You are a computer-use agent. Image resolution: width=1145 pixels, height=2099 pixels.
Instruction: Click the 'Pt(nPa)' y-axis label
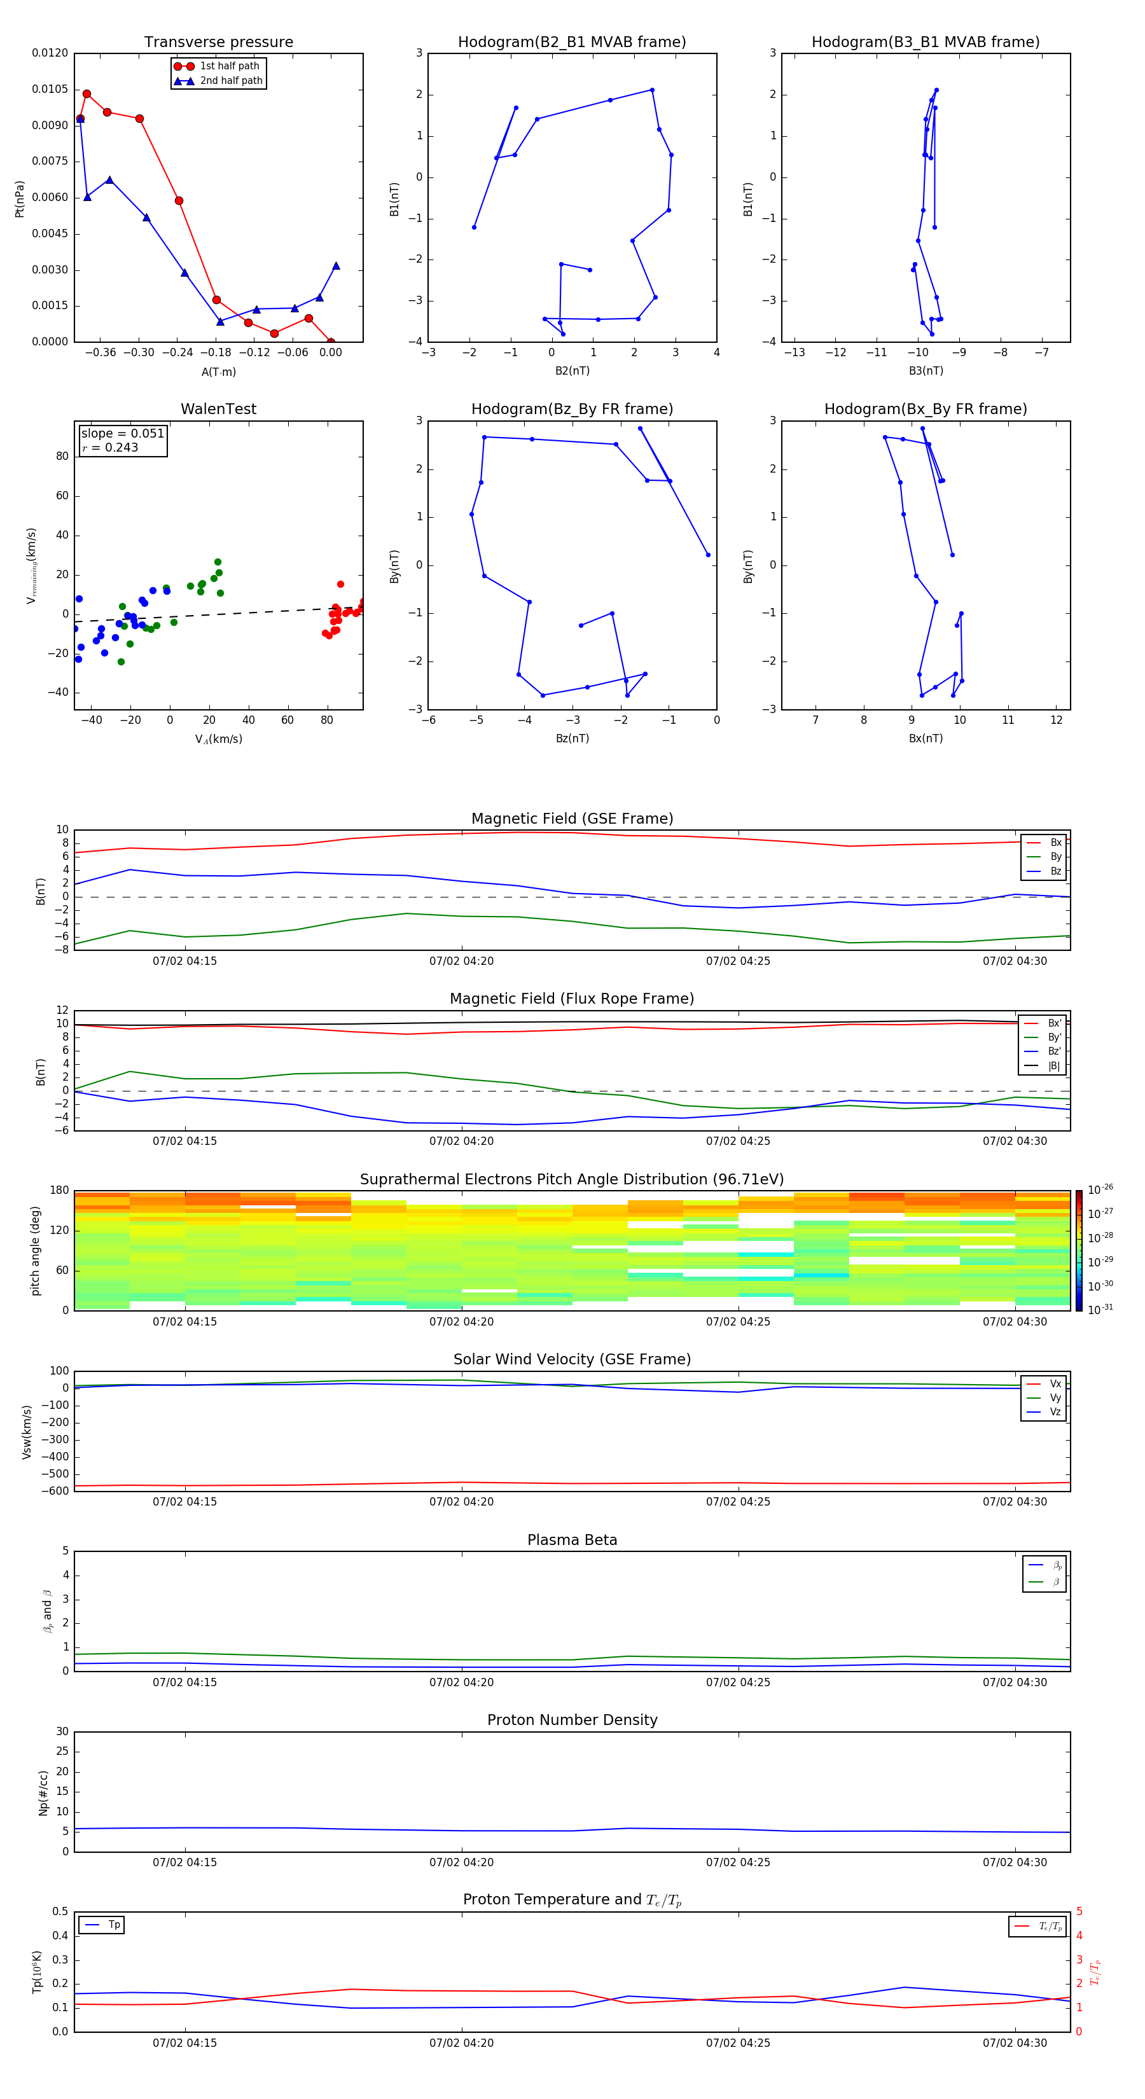pos(20,199)
